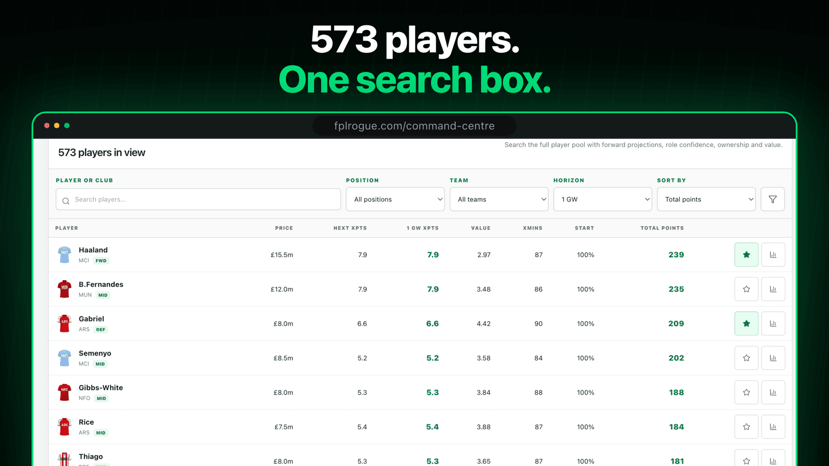Click Haaland's total points 239
This screenshot has width=829, height=466.
tap(676, 255)
